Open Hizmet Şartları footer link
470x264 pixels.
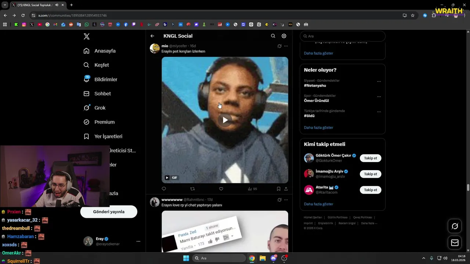click(312, 217)
